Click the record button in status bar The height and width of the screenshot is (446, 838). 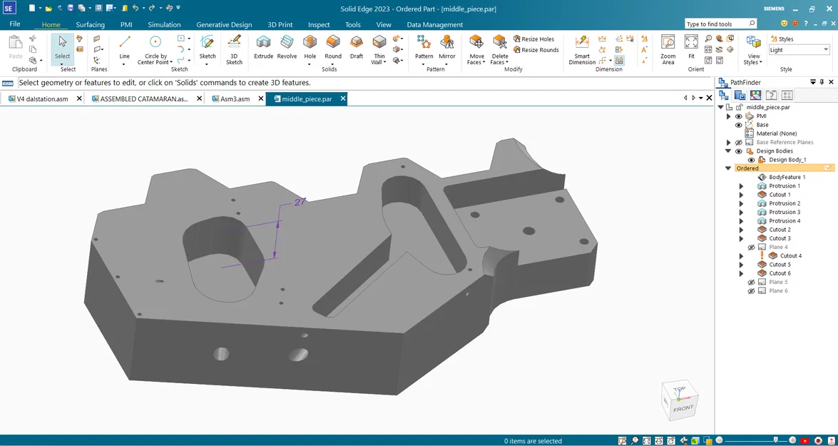(x=818, y=441)
